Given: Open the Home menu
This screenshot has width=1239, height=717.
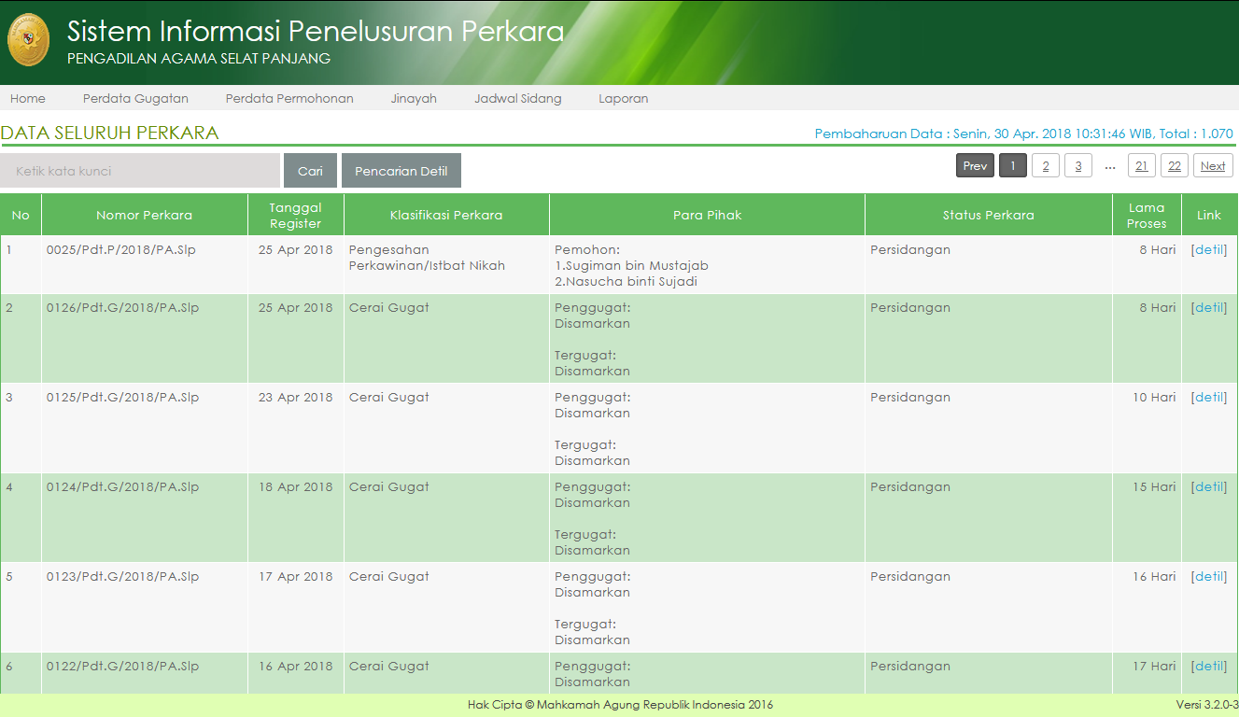Looking at the screenshot, I should (x=28, y=98).
